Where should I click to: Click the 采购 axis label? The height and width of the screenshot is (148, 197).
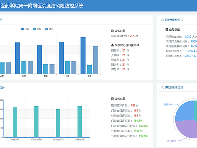(24, 76)
